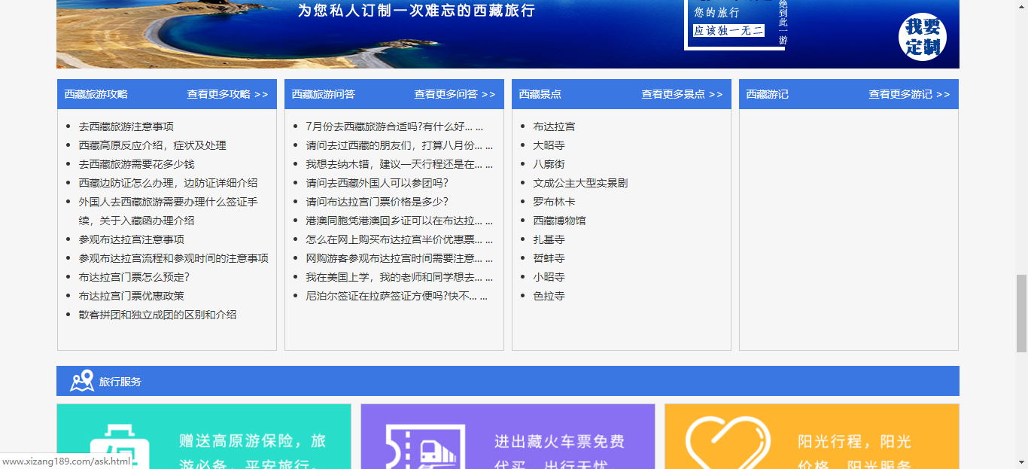This screenshot has width=1028, height=469.
Task: Open 查看更多攻略 link
Action: 227,94
